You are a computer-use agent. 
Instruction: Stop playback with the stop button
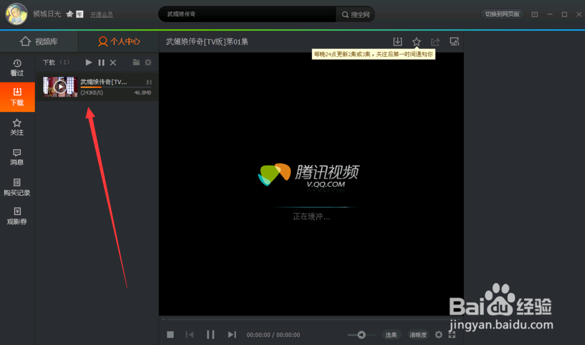[x=170, y=334]
